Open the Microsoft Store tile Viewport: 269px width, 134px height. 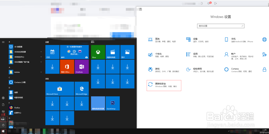(60, 89)
